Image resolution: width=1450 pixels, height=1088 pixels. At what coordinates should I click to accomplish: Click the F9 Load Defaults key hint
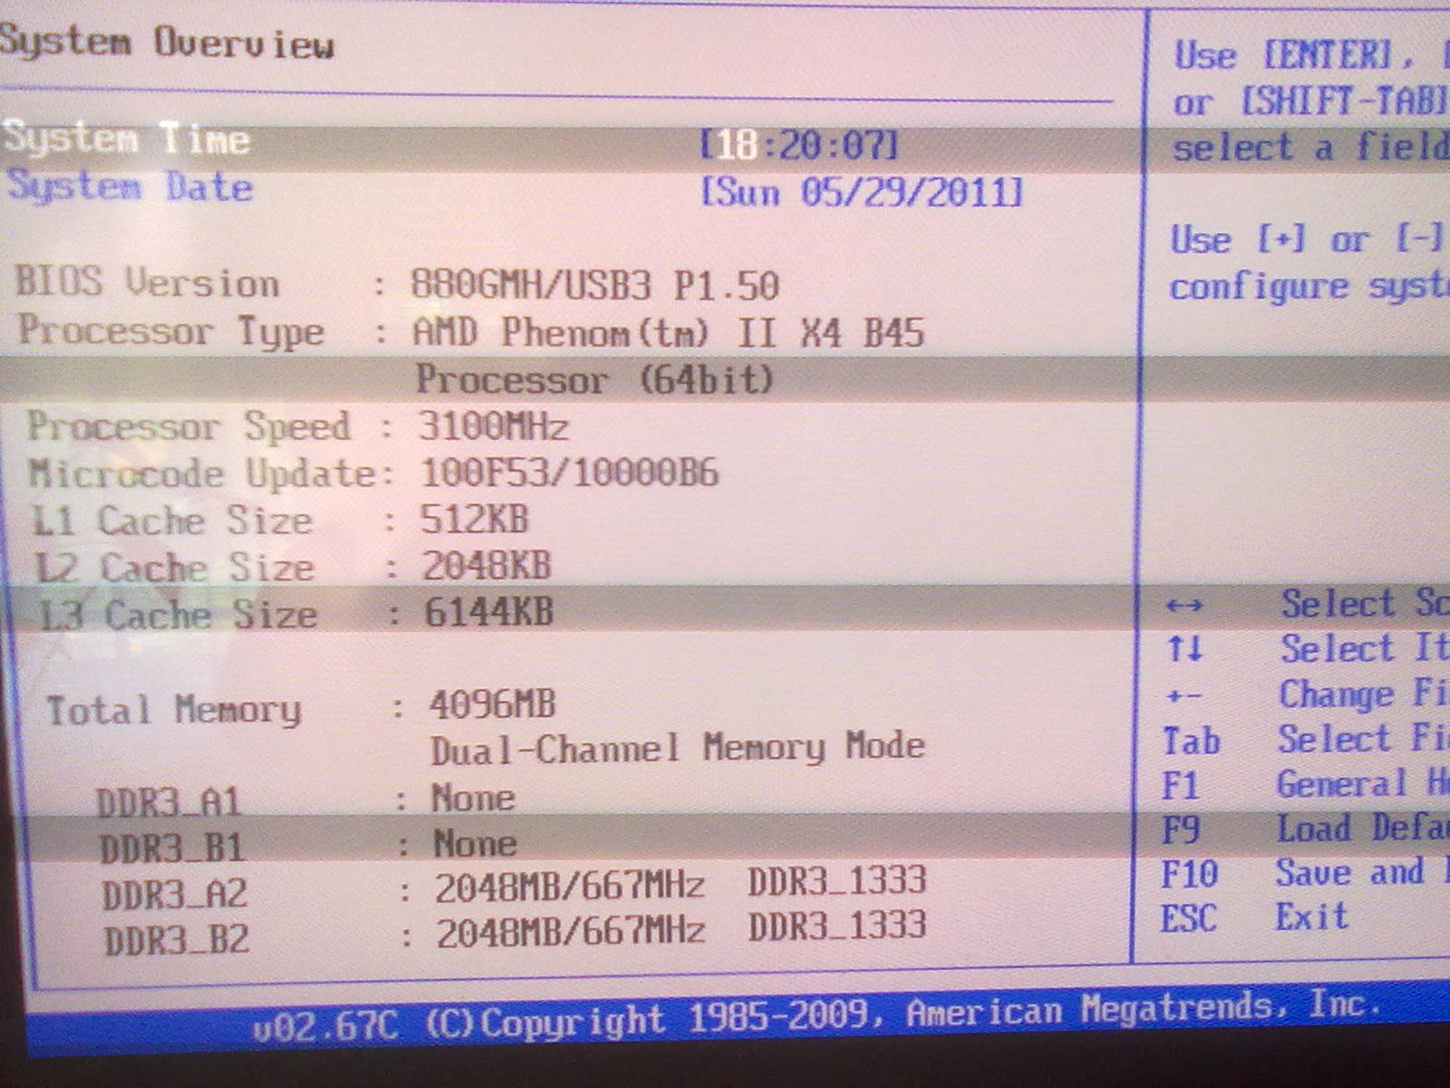click(x=1181, y=830)
